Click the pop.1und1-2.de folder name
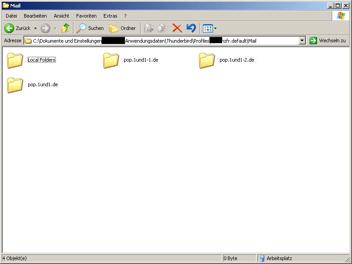This screenshot has height=264, width=352. tap(237, 60)
